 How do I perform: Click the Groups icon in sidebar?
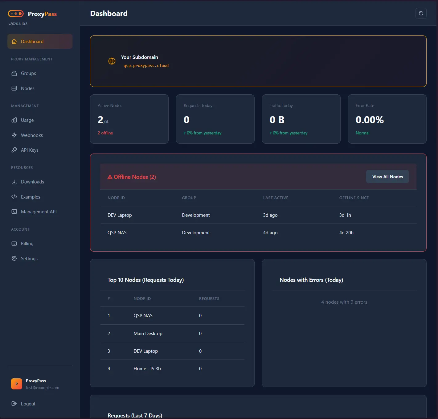pos(14,73)
